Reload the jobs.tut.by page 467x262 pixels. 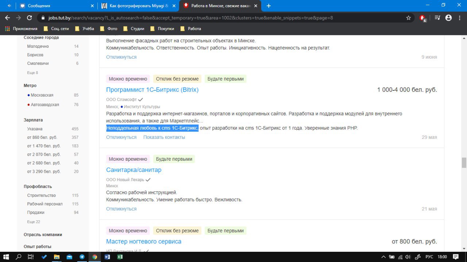(x=29, y=18)
